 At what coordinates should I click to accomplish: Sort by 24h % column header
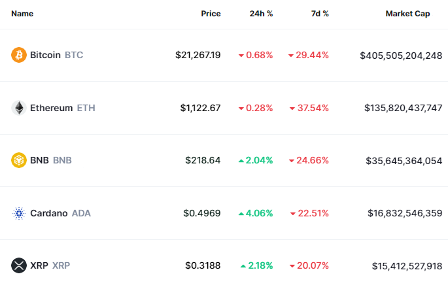click(261, 14)
